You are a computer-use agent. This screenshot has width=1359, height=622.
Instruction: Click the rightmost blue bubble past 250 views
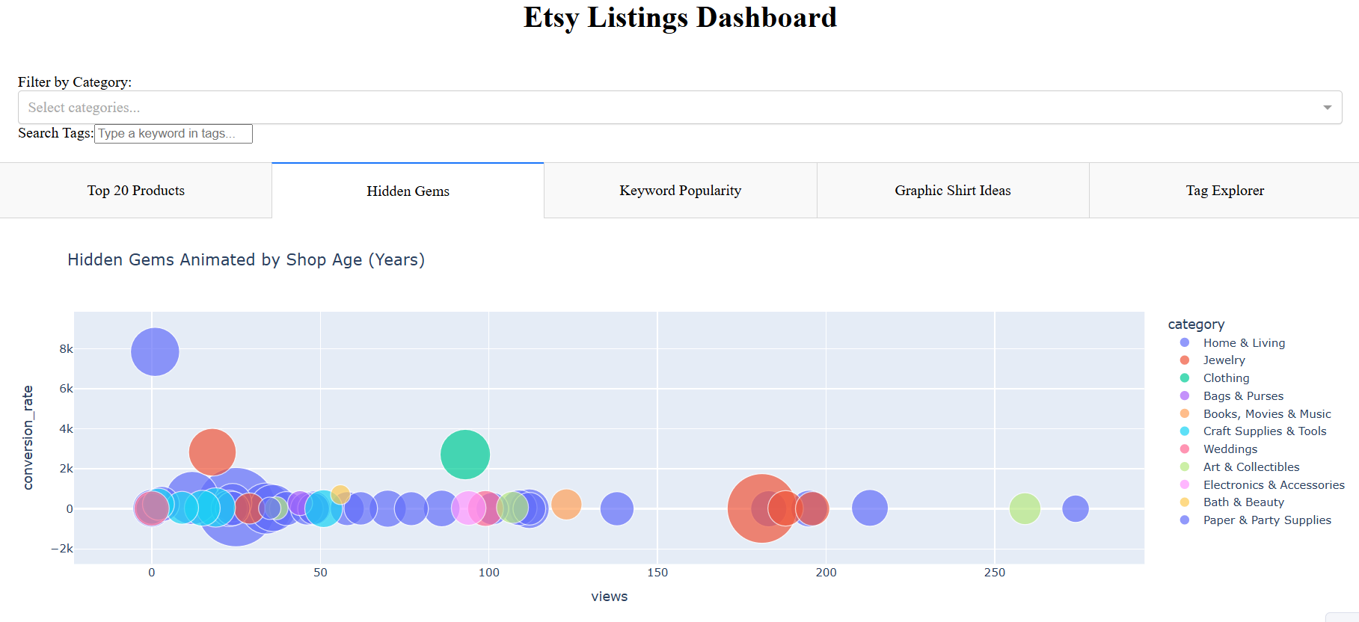1076,508
